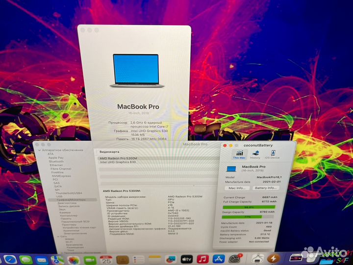The height and width of the screenshot is (265, 353).
Task: Select Диагностика in the sidebar
Action: [x=67, y=203]
